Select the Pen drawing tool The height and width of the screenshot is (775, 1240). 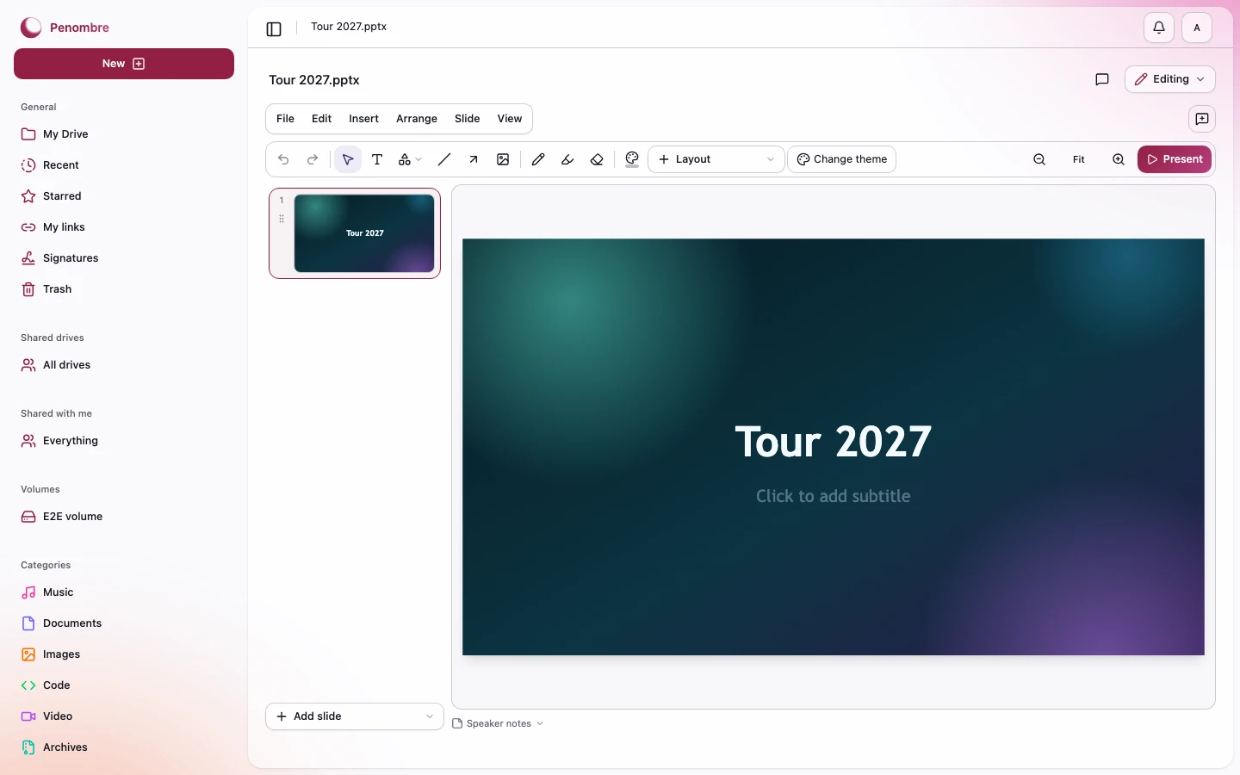538,159
